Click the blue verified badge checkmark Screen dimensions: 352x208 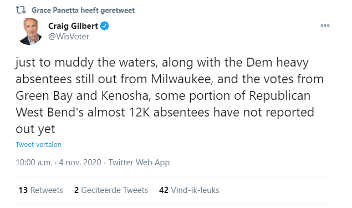pos(104,26)
